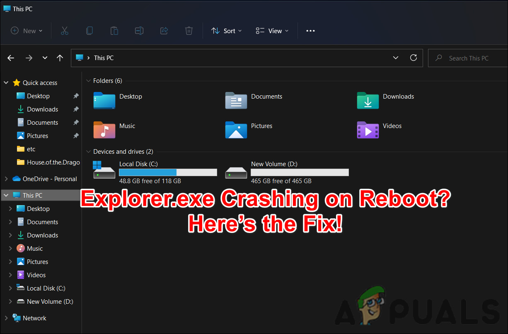Click Local Disk C: storage usage bar
The image size is (508, 334).
click(x=168, y=172)
